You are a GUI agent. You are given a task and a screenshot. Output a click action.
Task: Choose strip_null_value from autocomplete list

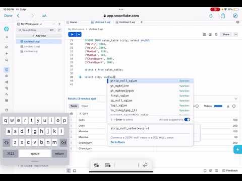[150, 81]
